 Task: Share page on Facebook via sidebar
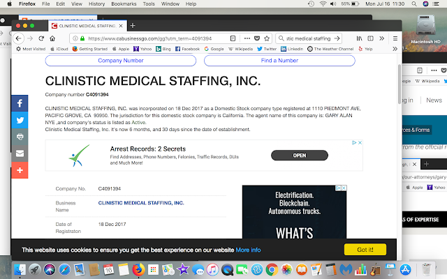click(x=20, y=103)
